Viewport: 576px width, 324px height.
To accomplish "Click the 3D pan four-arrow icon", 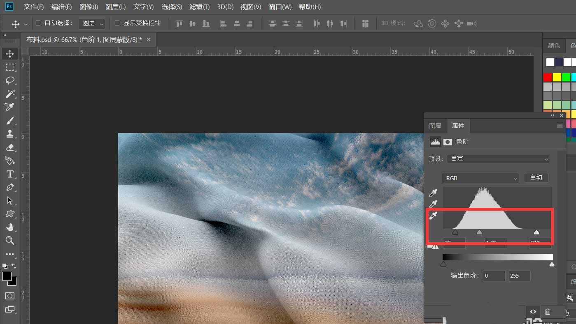I will click(x=445, y=24).
